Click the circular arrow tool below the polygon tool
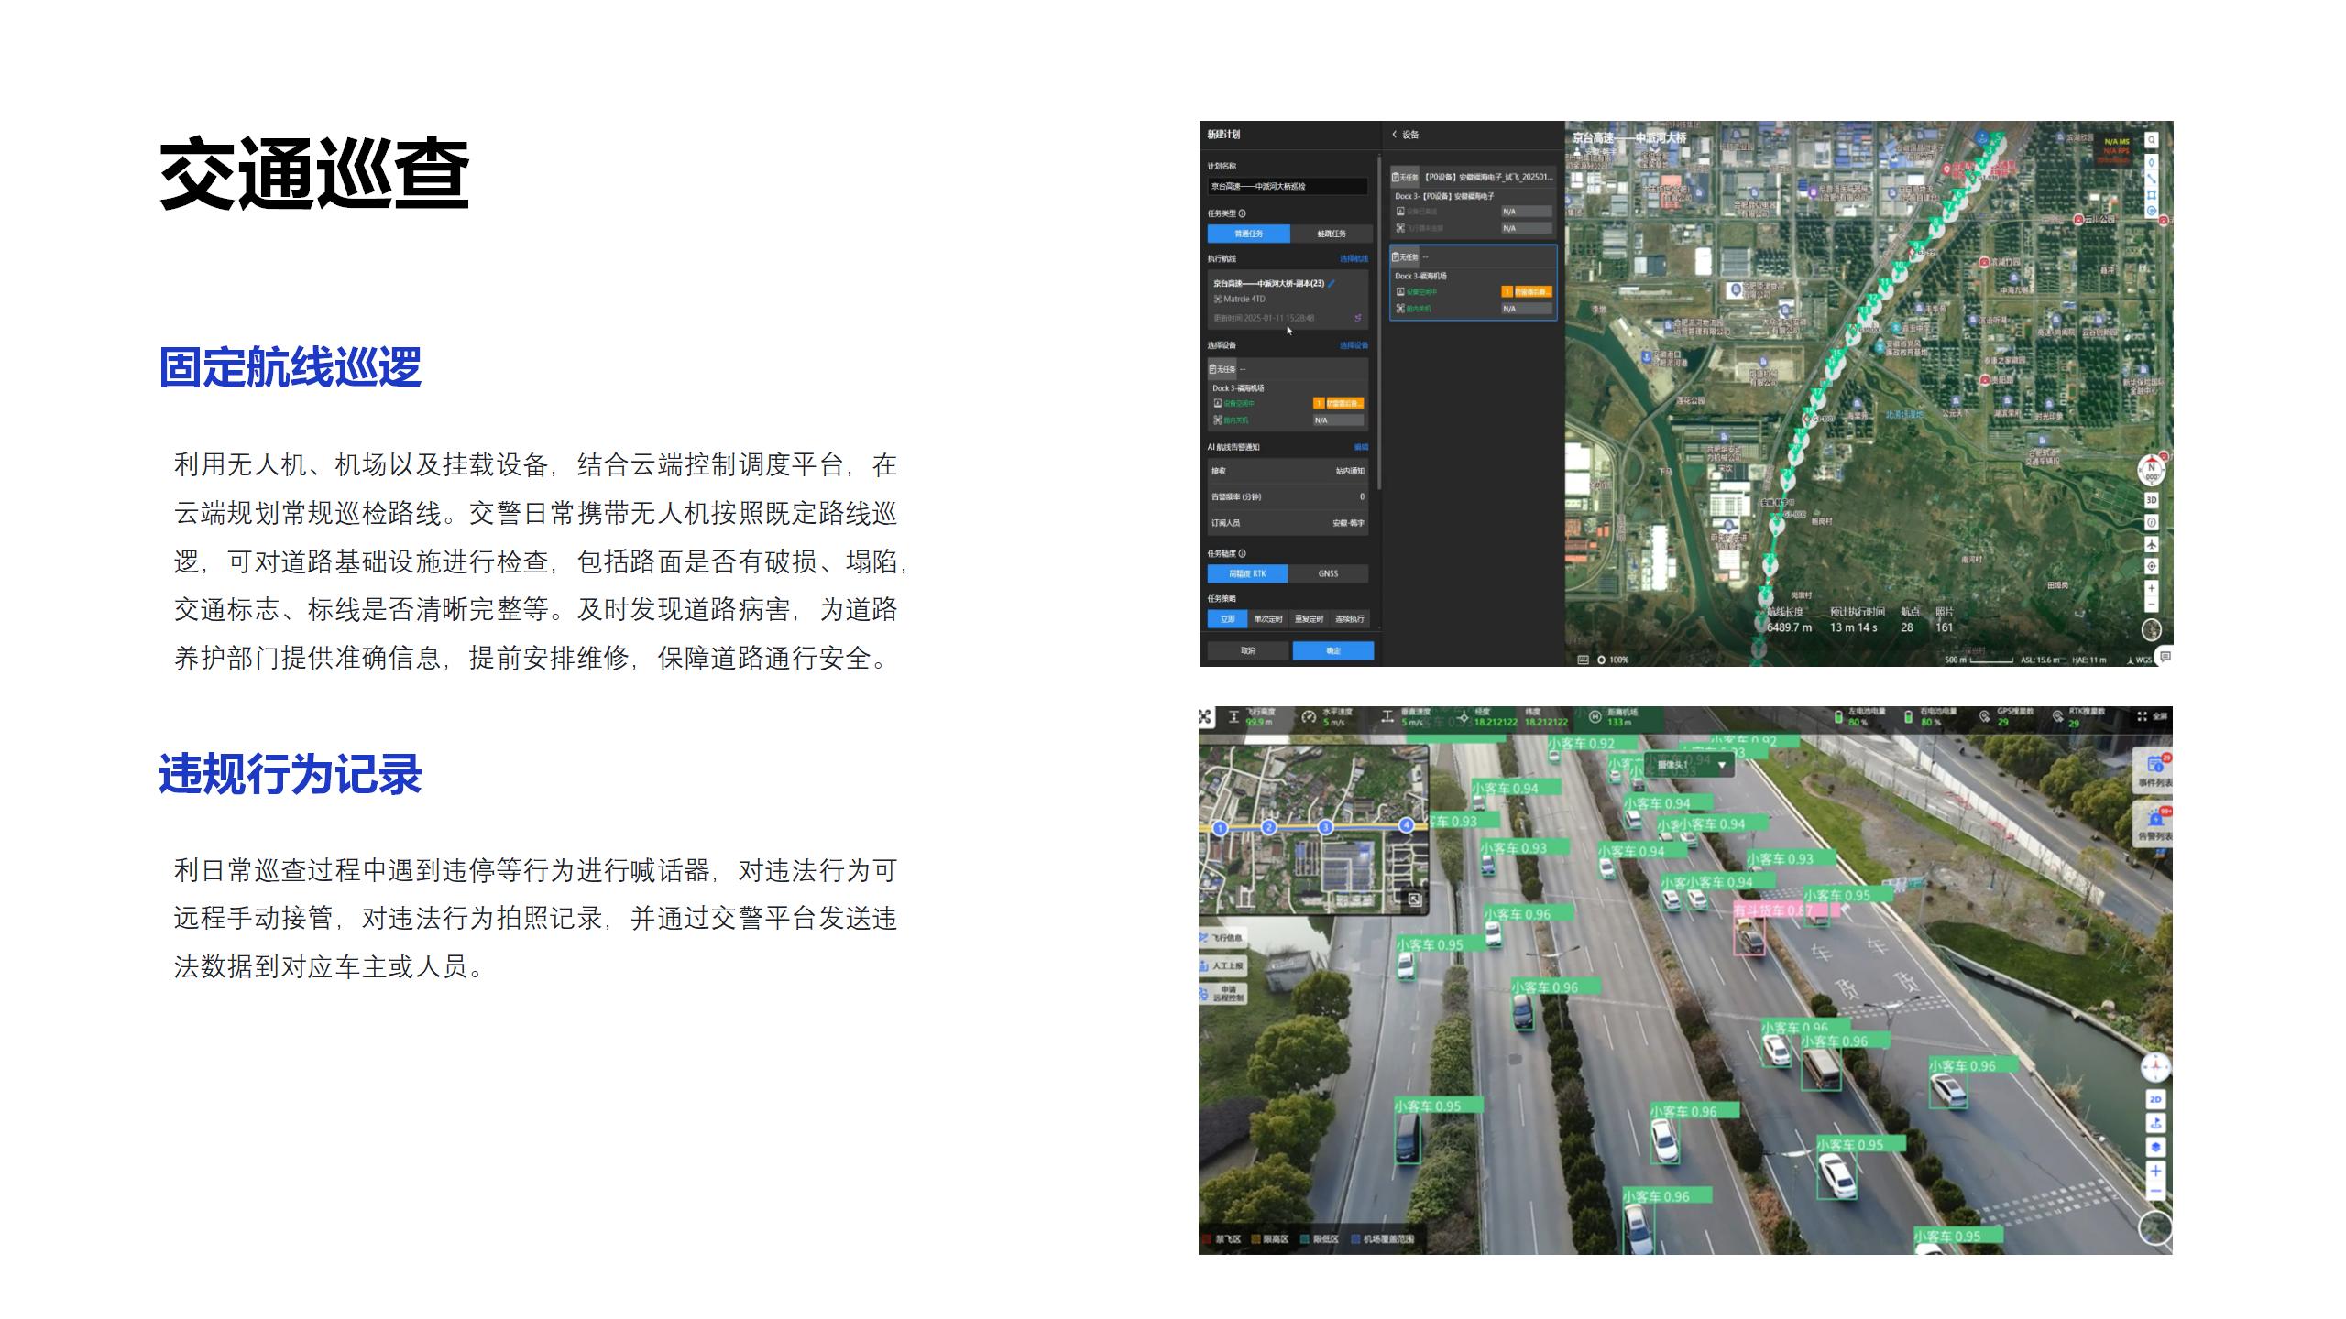This screenshot has width=2346, height=1319. 2152,211
